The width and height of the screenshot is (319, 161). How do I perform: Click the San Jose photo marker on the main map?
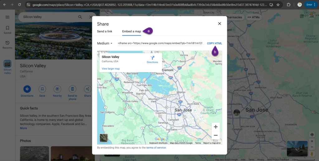236,112
